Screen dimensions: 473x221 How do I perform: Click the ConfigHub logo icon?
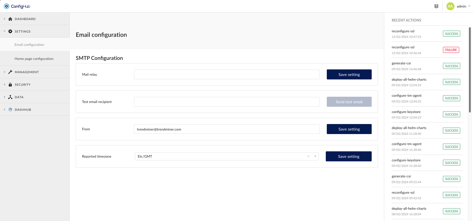pos(7,6)
